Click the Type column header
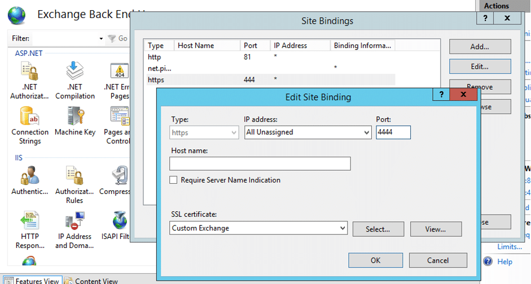531x284 pixels. click(159, 45)
